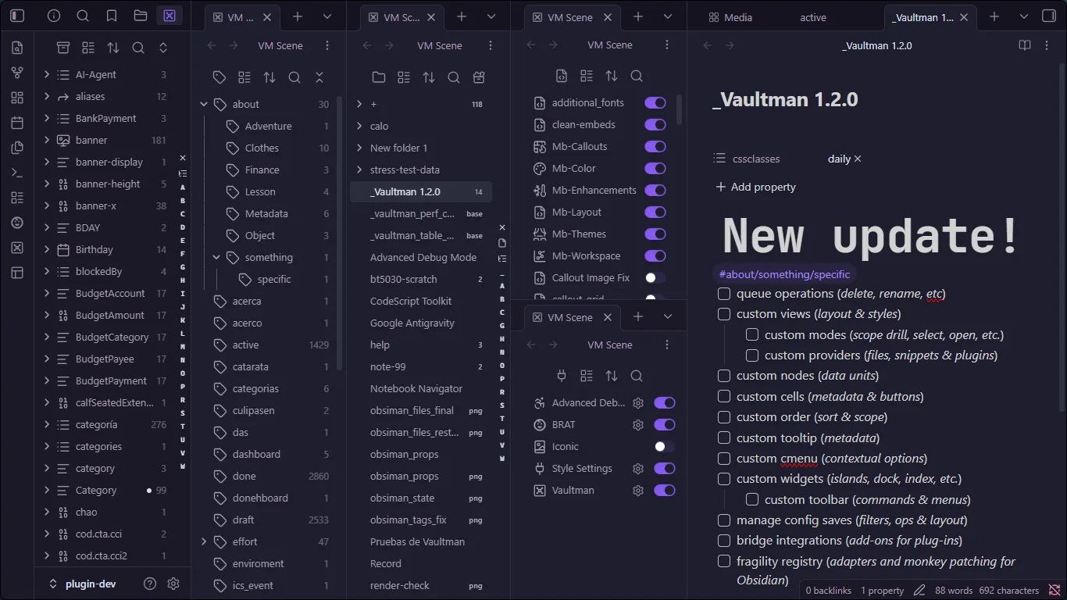Viewport: 1067px width, 600px height.
Task: Open the Notebook Navigator note
Action: point(416,388)
